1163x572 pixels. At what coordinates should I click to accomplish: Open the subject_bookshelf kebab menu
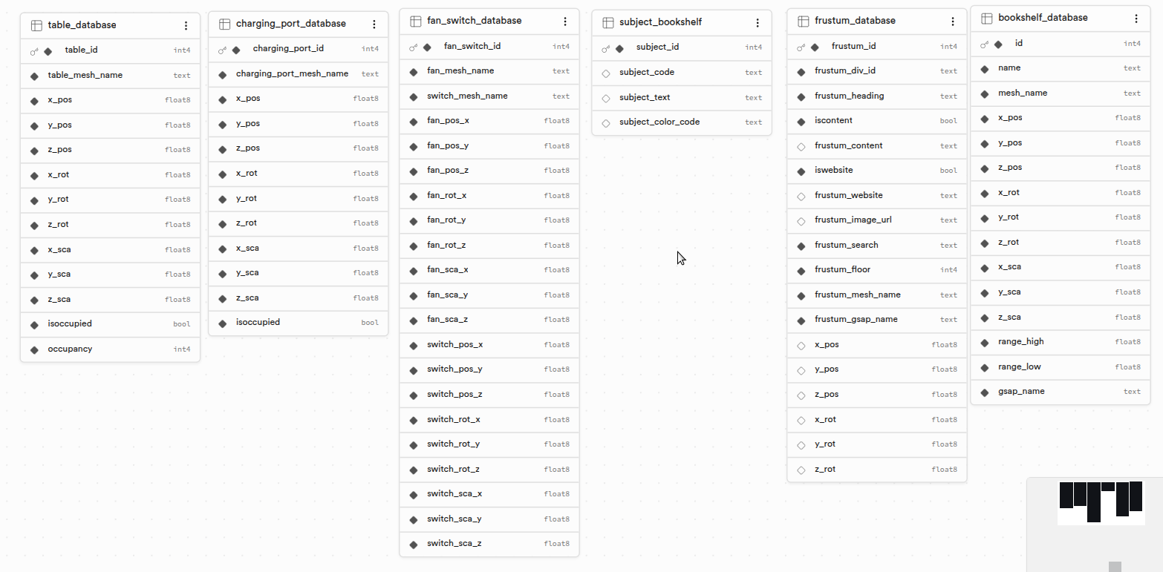pos(758,23)
